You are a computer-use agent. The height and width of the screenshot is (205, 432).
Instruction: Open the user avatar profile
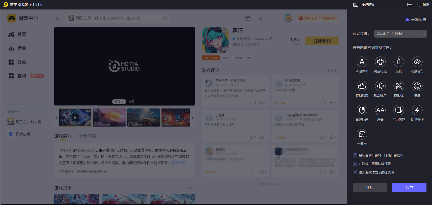[x=288, y=18]
